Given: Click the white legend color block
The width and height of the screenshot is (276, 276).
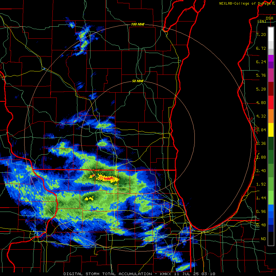Looking at the screenshot, I should (x=271, y=34).
